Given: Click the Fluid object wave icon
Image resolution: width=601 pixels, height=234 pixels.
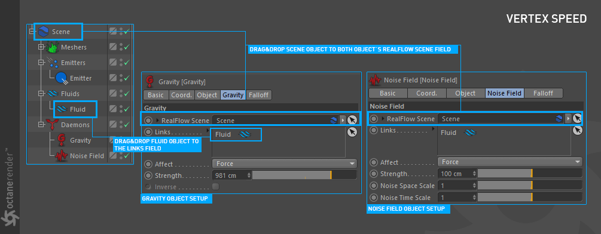Looking at the screenshot, I should click(x=62, y=109).
